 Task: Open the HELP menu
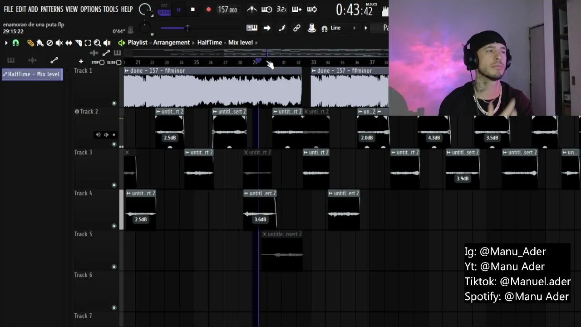click(x=127, y=9)
